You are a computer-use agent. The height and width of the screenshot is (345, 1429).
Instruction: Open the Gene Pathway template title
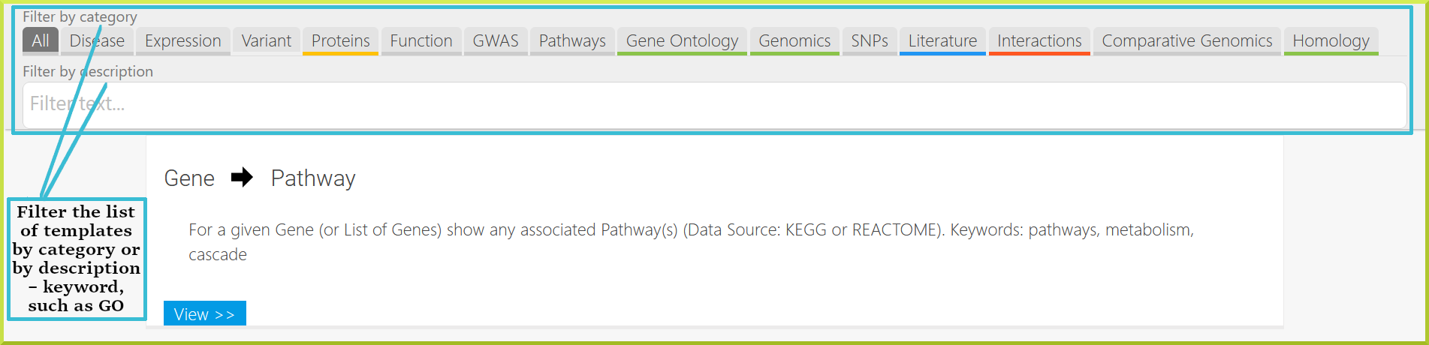click(260, 178)
